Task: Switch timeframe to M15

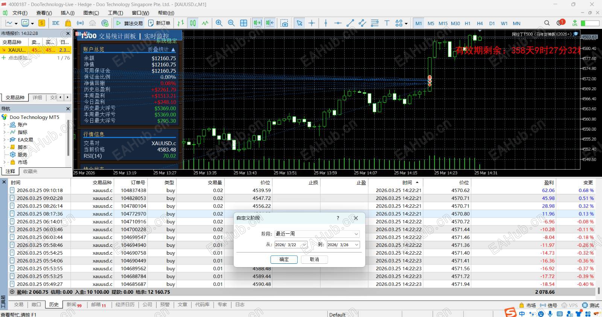Action: click(x=443, y=23)
